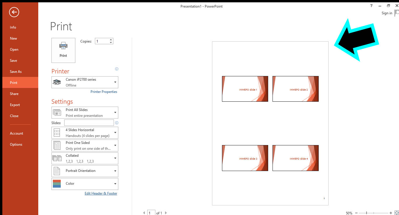Click the zoom in plus icon

(x=391, y=213)
